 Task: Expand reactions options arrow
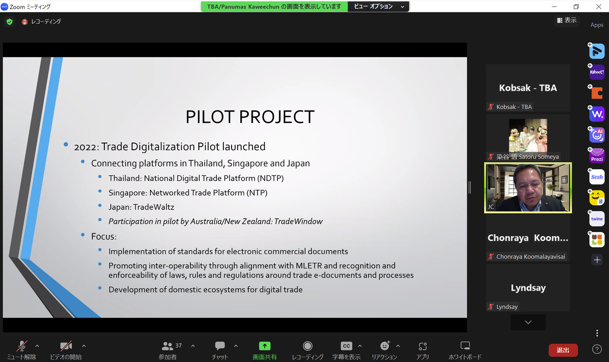(398, 346)
